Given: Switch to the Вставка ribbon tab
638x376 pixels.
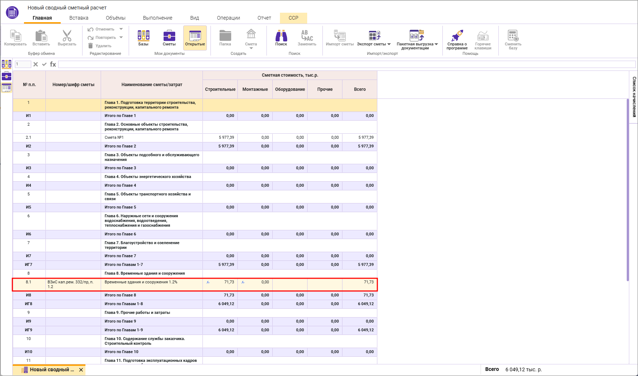Looking at the screenshot, I should tap(79, 18).
